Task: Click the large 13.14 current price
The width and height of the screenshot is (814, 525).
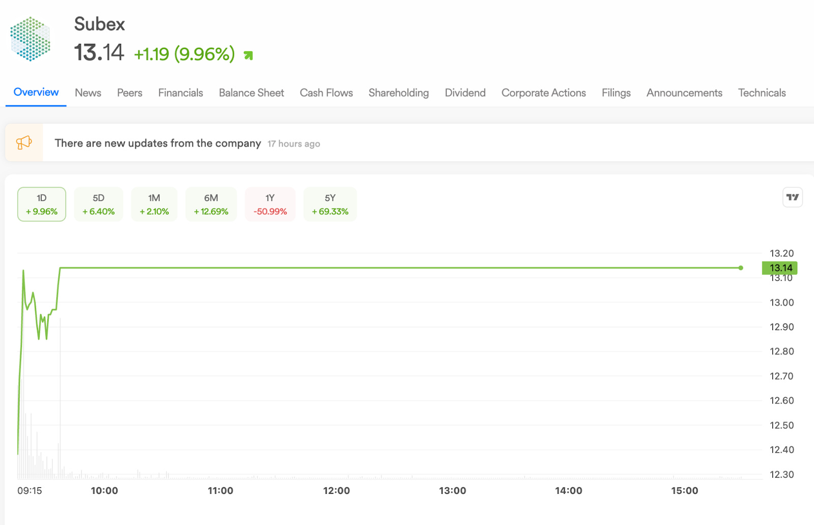Action: click(x=99, y=52)
